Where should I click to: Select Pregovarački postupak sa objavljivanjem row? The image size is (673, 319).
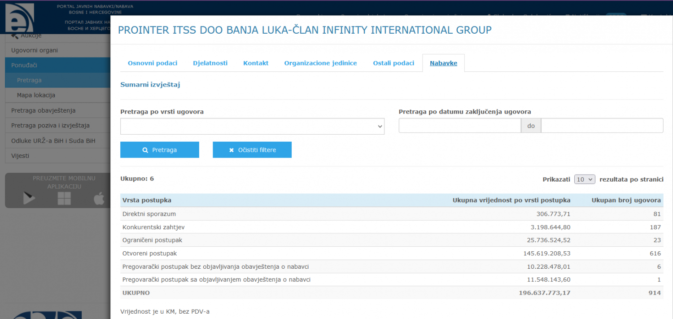coord(392,280)
